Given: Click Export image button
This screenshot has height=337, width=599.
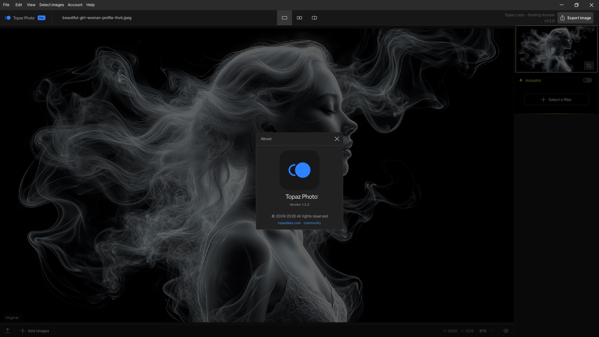Looking at the screenshot, I should point(575,18).
